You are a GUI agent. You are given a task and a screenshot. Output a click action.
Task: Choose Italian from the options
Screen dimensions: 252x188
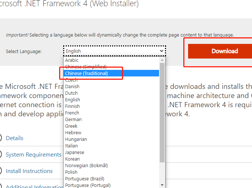click(111, 146)
